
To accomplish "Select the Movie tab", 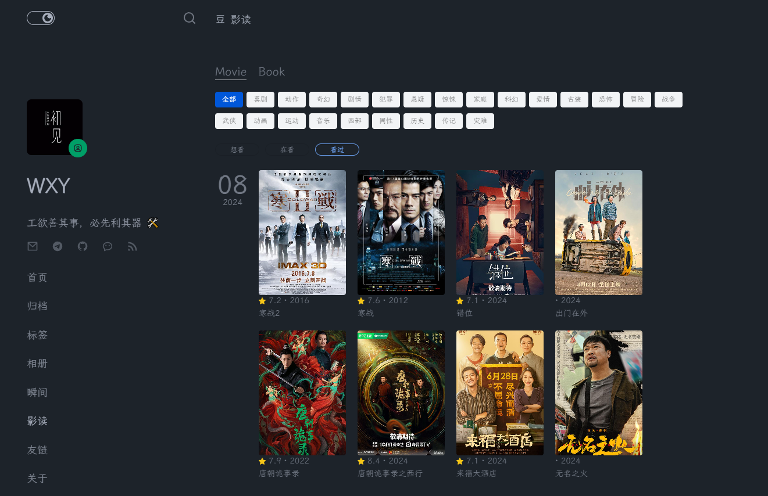I will pyautogui.click(x=231, y=71).
